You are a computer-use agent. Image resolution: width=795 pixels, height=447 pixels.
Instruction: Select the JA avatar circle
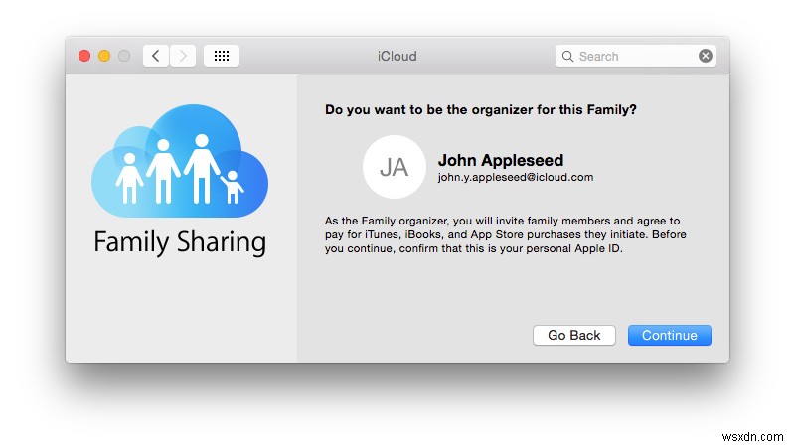click(x=395, y=167)
